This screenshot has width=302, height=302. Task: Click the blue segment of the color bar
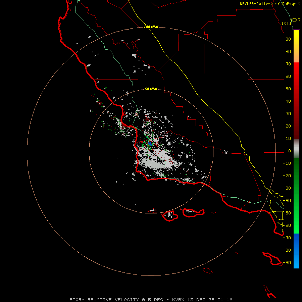click(x=296, y=251)
